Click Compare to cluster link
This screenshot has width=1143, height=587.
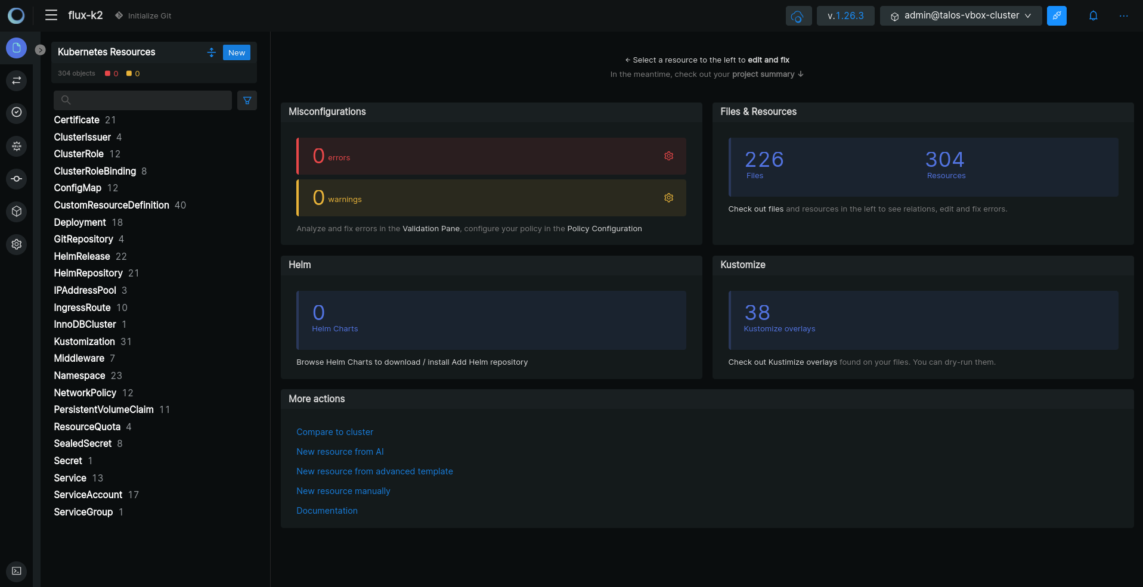tap(334, 432)
